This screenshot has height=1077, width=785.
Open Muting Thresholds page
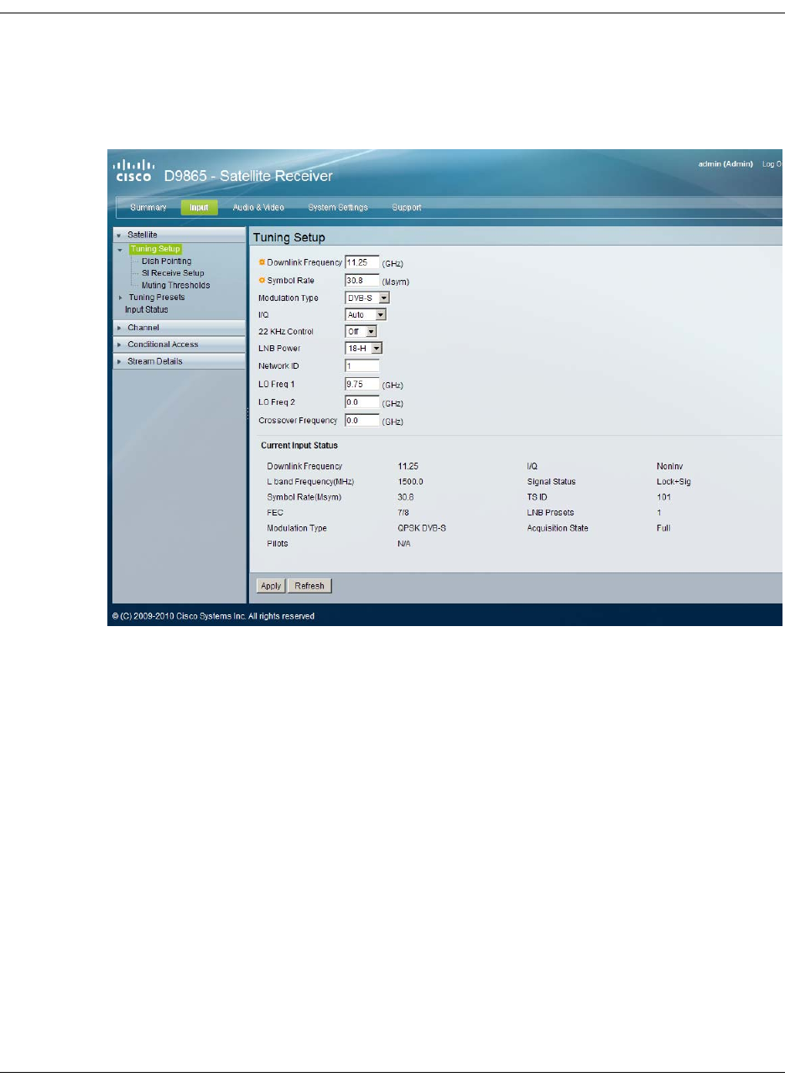(175, 285)
